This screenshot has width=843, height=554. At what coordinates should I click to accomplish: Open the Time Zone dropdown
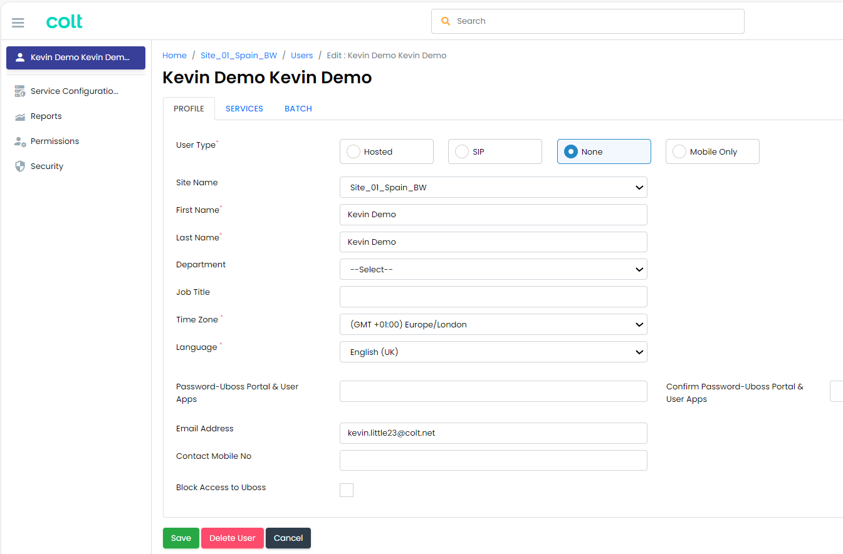click(493, 324)
